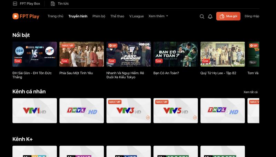Expand the Xem thêm dropdown
This screenshot has height=157, width=276.
158,16
